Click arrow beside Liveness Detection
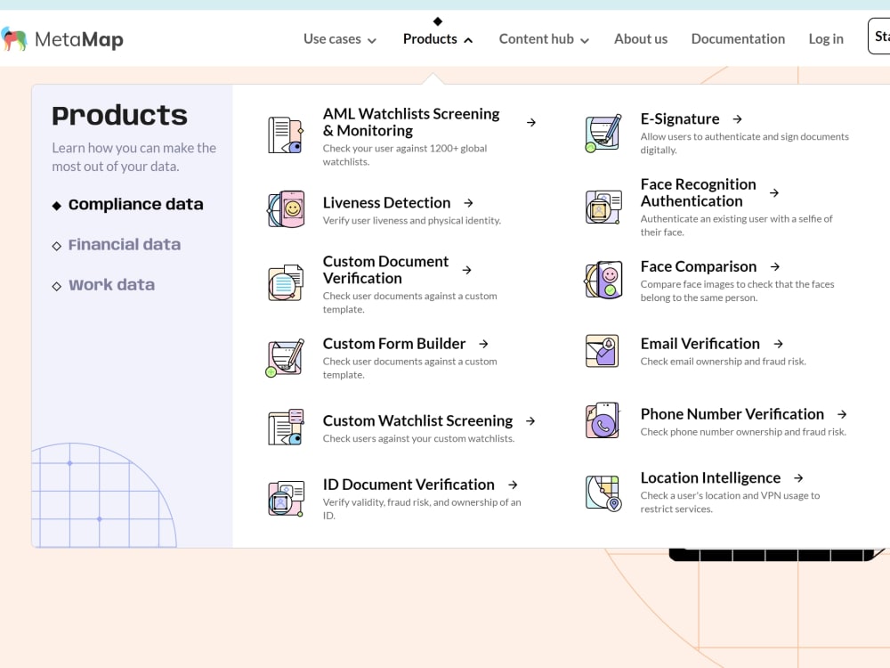Screen dimensions: 890x668 click(x=468, y=203)
